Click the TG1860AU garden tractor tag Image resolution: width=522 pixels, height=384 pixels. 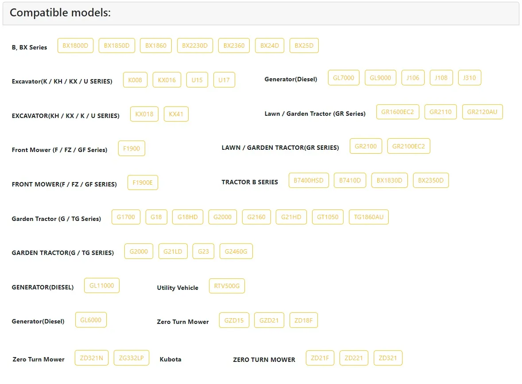tap(368, 217)
